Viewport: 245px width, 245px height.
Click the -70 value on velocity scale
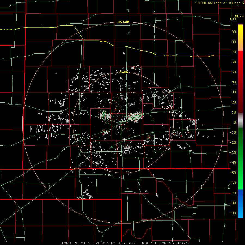click(233, 193)
